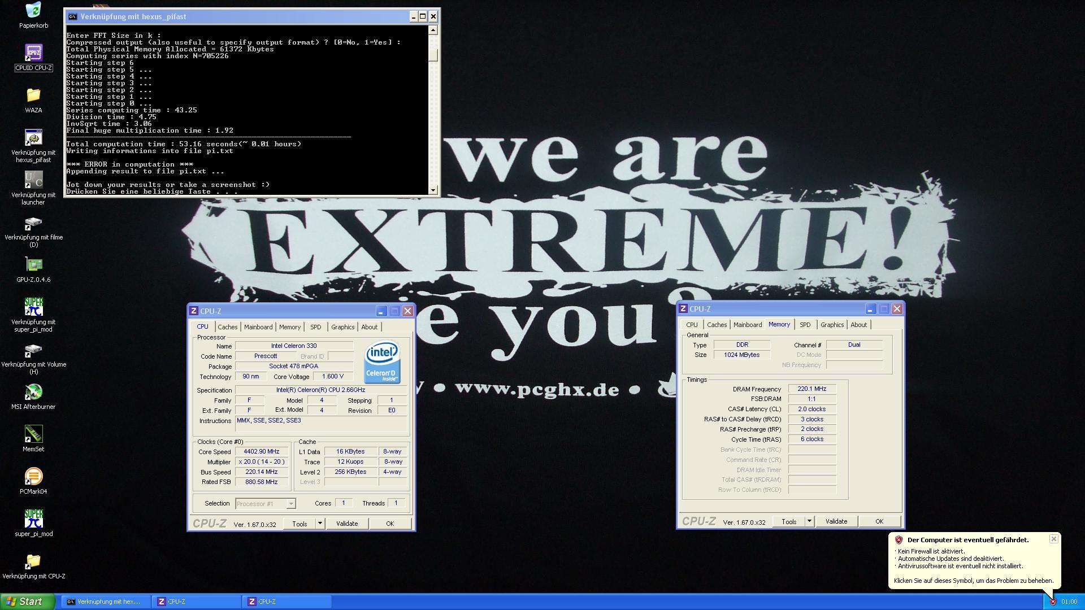The width and height of the screenshot is (1085, 610).
Task: Open SPD tab in right CPU-Z window
Action: pos(805,325)
